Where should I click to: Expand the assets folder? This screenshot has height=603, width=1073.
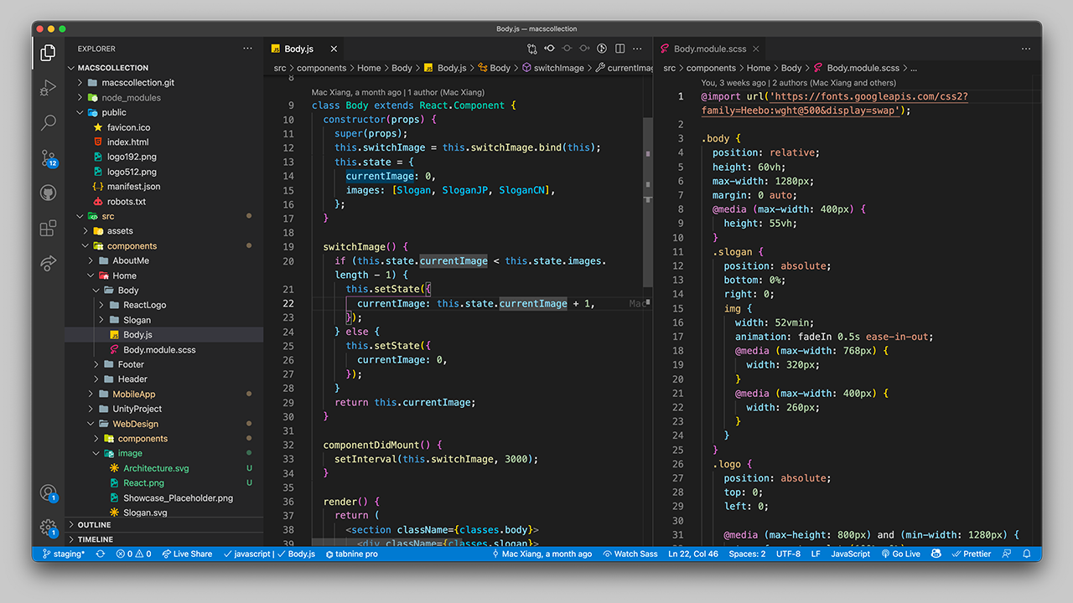164,231
